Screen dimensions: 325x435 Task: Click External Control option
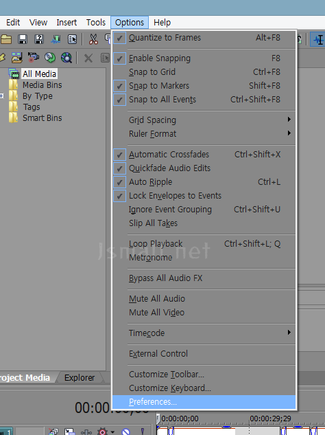point(204,354)
